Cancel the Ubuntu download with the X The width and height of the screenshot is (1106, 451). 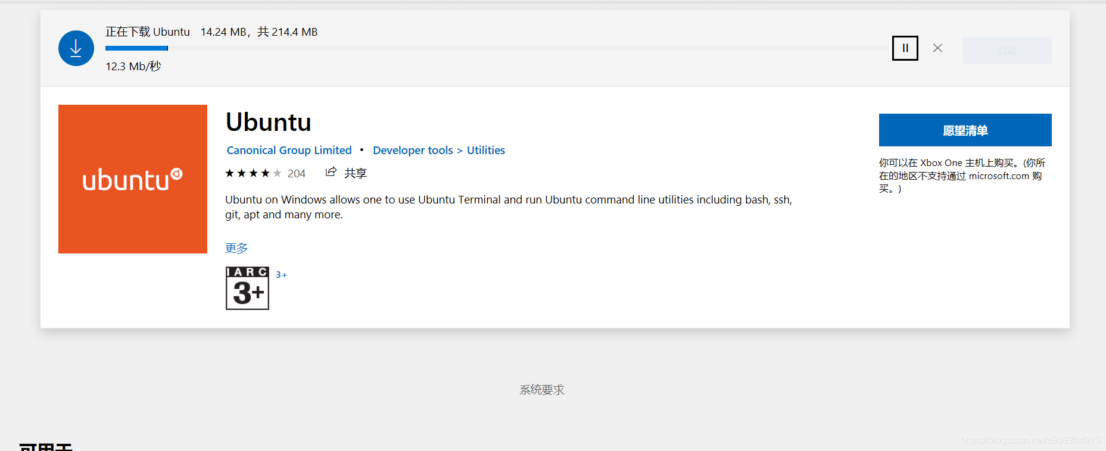pyautogui.click(x=937, y=48)
